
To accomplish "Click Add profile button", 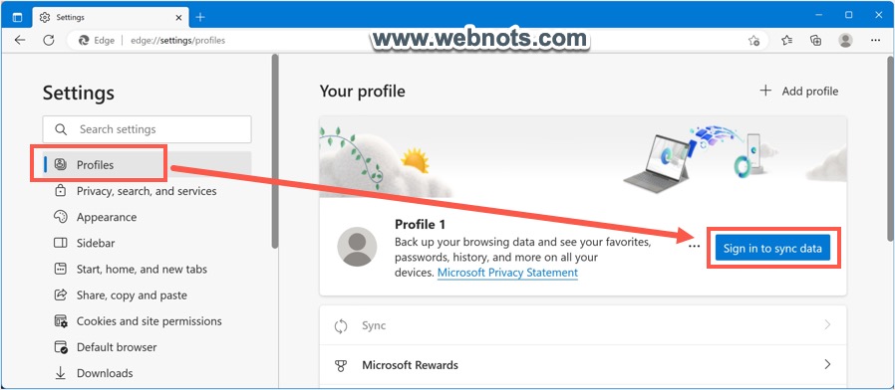I will click(799, 91).
